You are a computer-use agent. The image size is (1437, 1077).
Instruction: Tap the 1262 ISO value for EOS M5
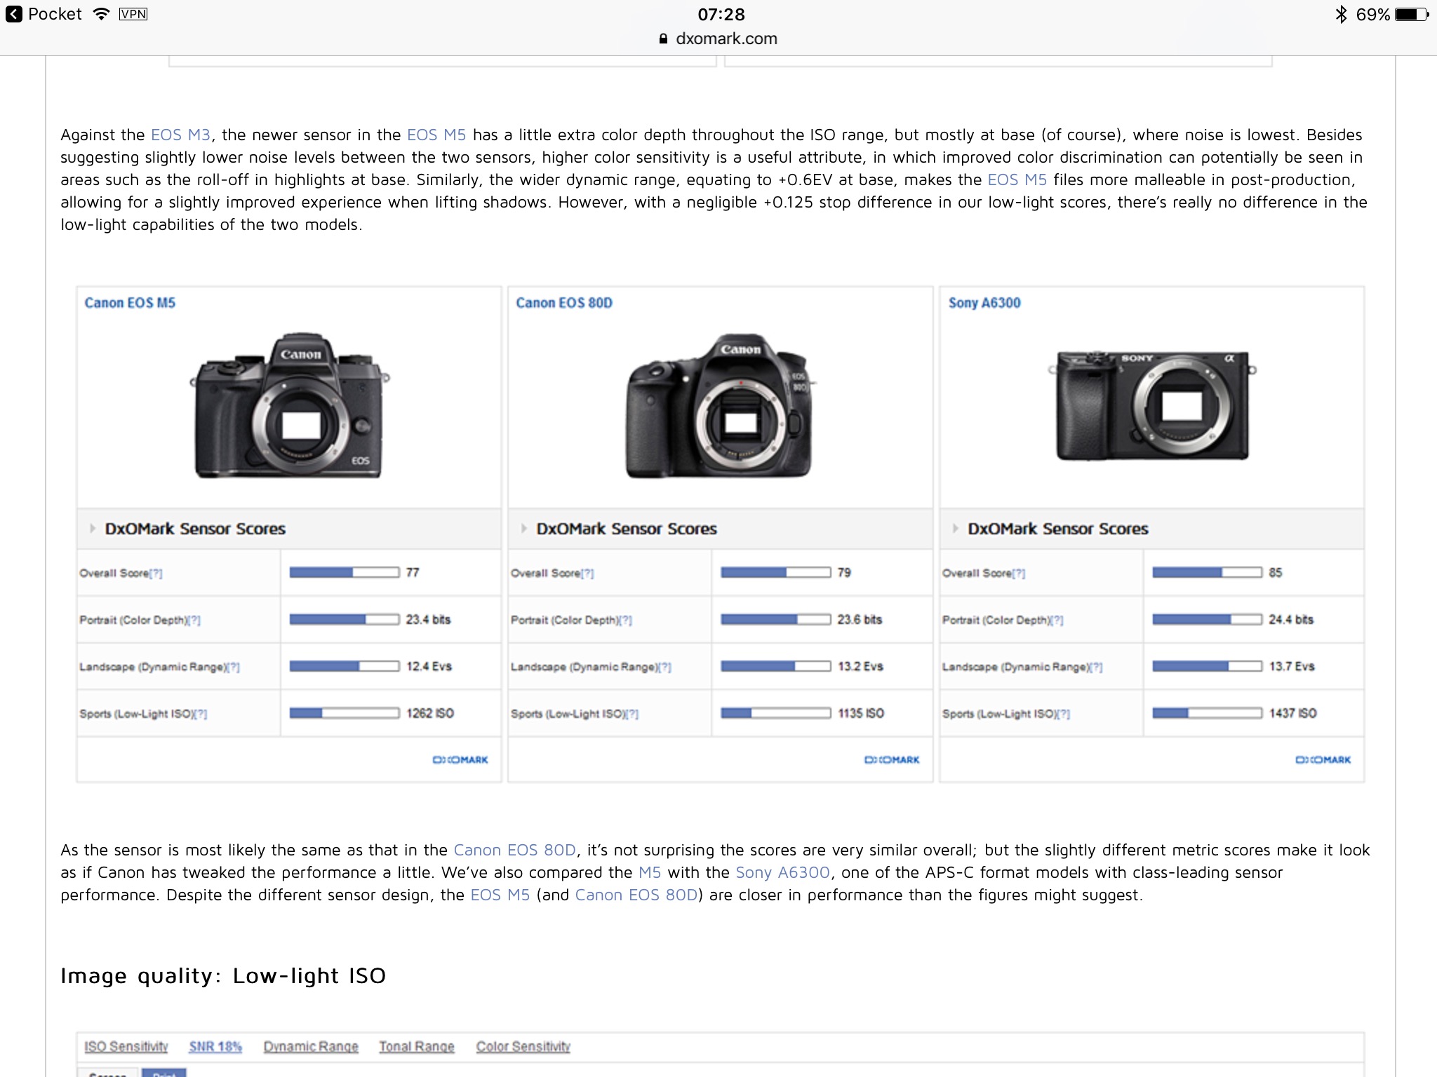(430, 713)
